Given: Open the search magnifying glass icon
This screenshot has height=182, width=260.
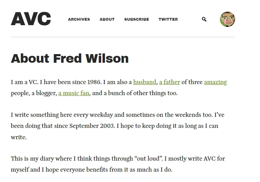Looking at the screenshot, I should click(204, 19).
